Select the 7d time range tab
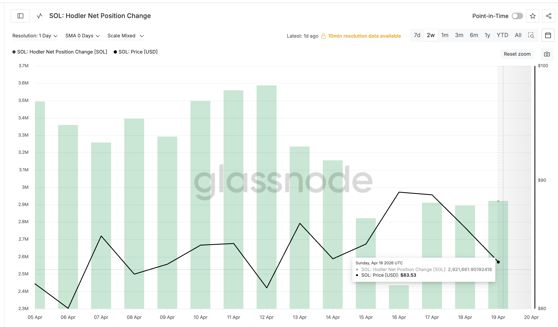The width and height of the screenshot is (558, 327). pos(417,35)
